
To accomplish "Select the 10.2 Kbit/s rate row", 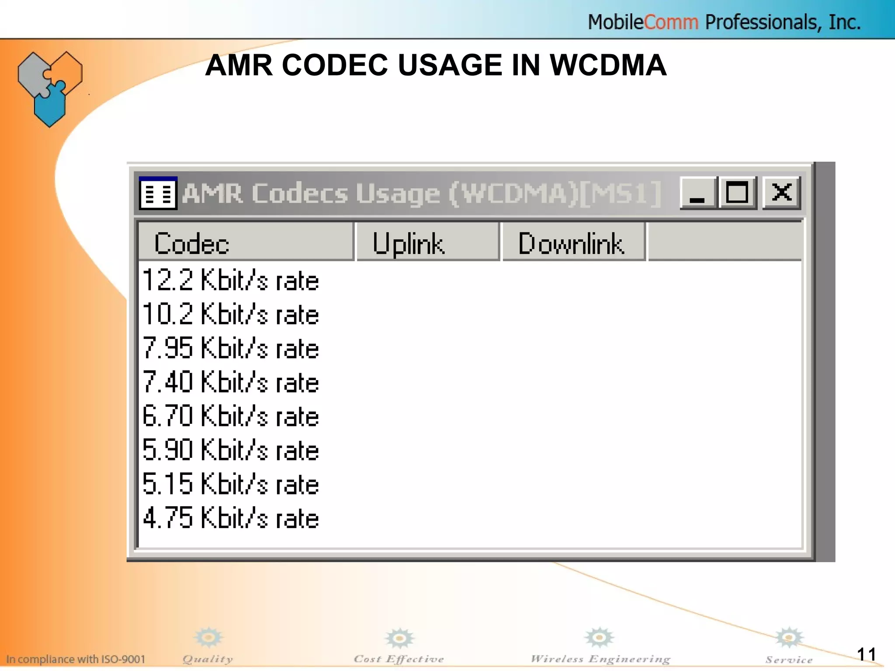I will point(470,314).
